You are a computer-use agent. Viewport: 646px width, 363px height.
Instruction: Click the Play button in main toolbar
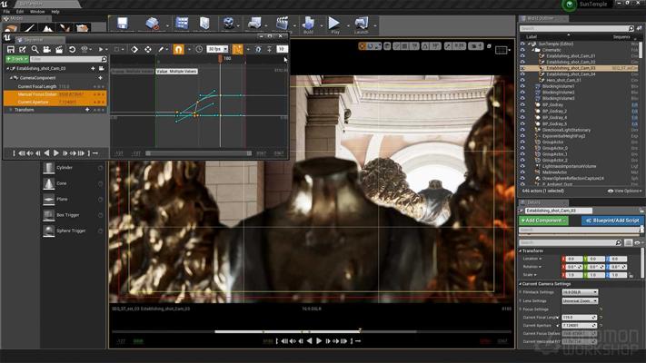334,24
